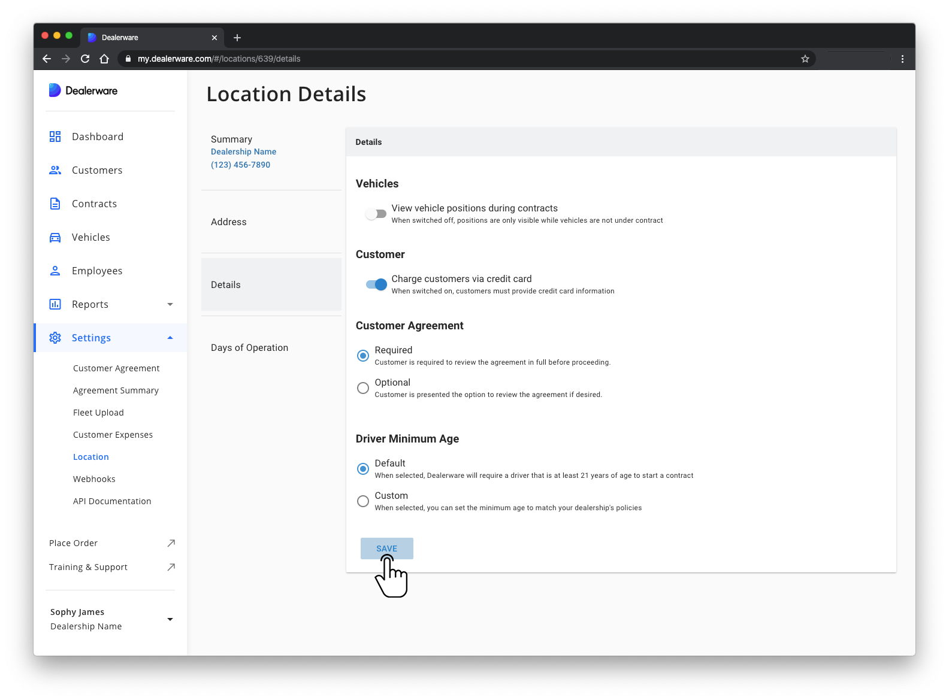949x700 pixels.
Task: Click the Settings gear icon
Action: click(55, 338)
